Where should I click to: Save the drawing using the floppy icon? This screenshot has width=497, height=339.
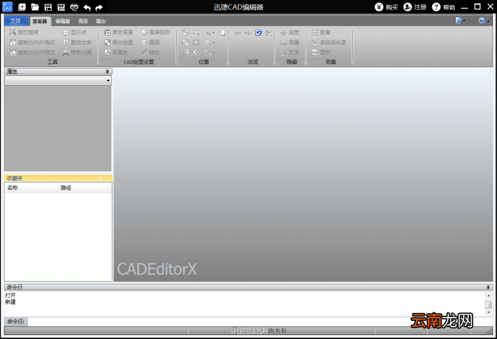(48, 7)
